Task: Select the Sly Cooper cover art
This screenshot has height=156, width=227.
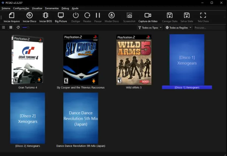Action: (81, 60)
